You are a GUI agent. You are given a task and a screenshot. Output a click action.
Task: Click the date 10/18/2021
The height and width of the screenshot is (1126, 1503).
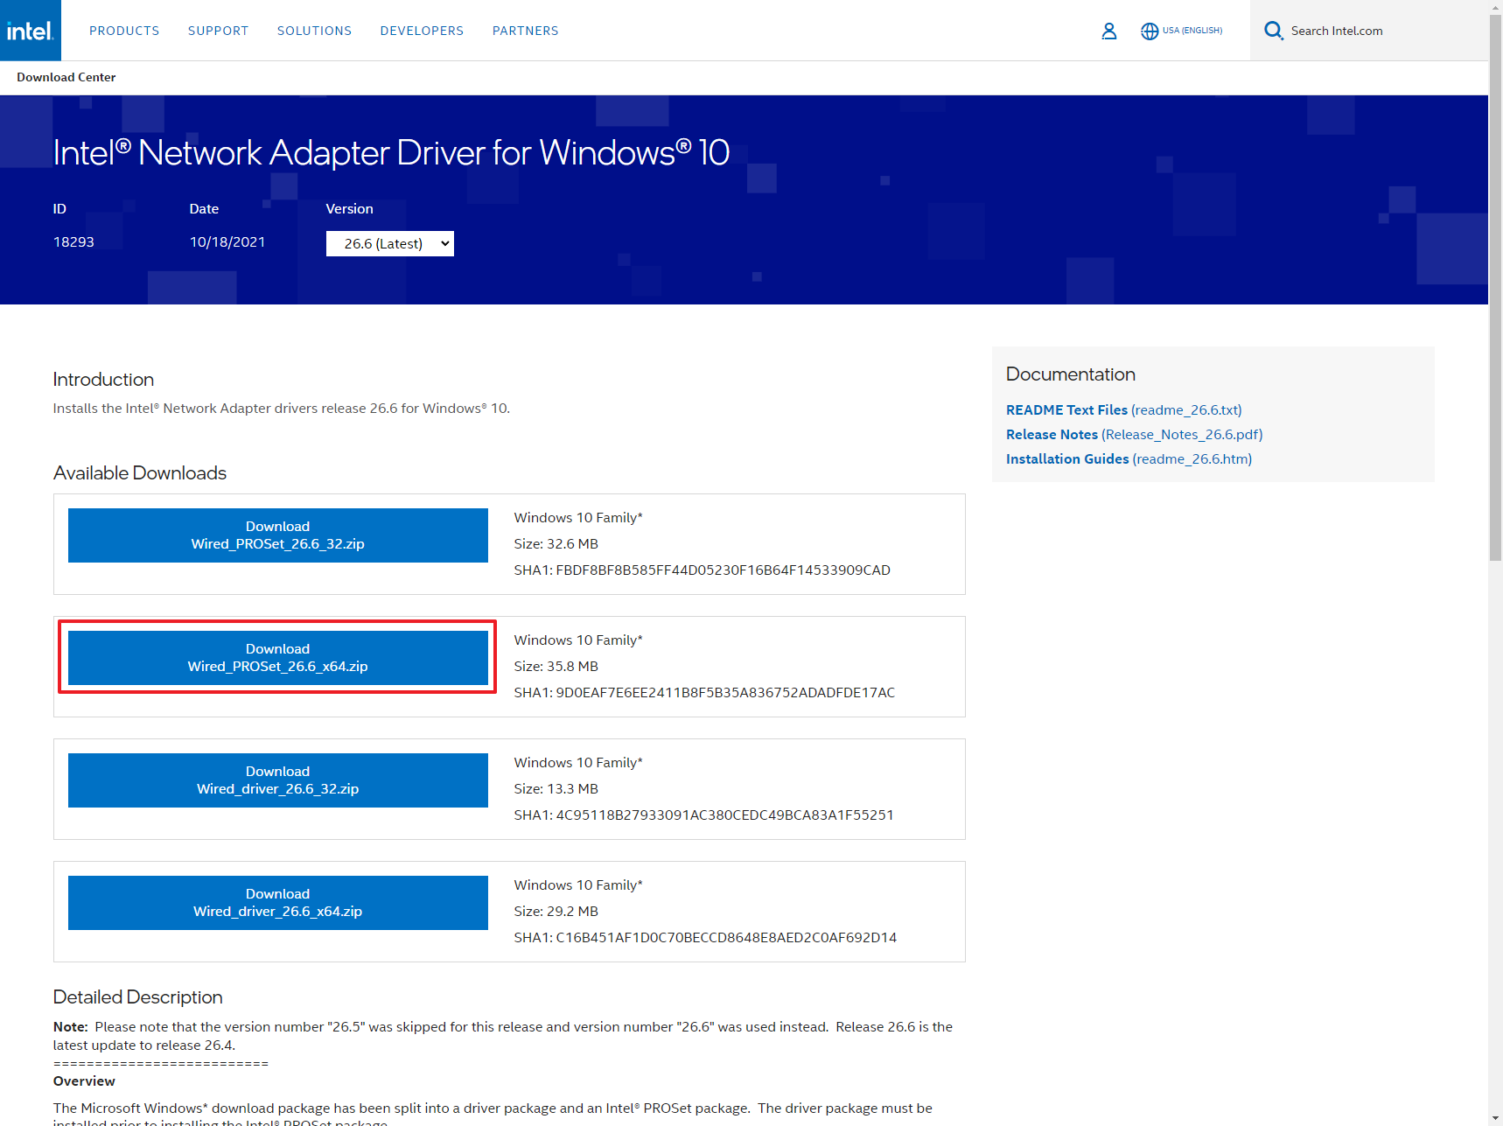(x=227, y=241)
